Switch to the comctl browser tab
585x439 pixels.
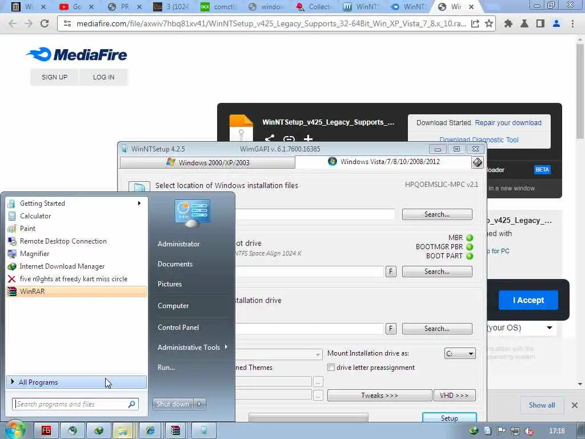(x=219, y=7)
